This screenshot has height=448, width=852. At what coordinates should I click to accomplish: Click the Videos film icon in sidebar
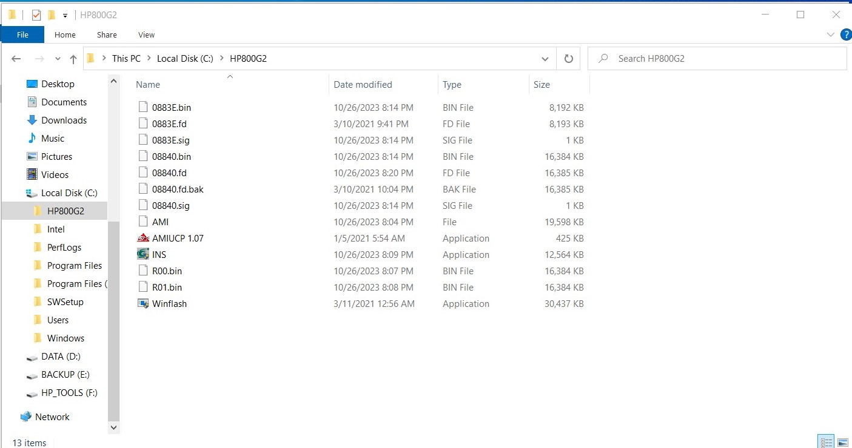point(32,174)
